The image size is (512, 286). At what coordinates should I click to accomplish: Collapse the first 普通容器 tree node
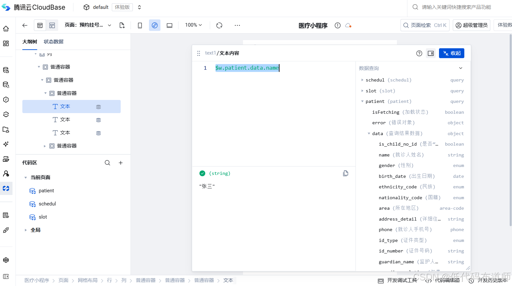point(39,67)
